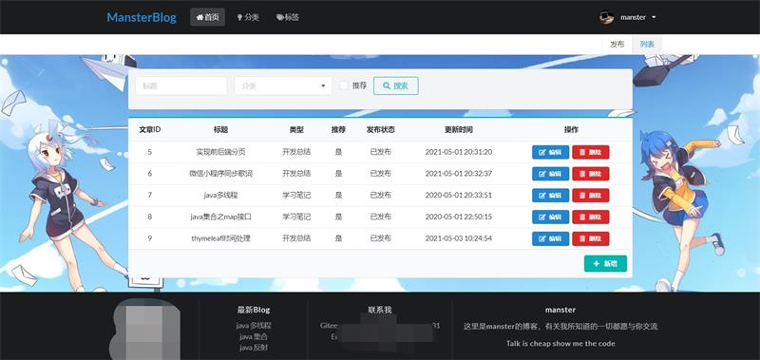Delete article 微信小程序同步歌词
760x360 pixels.
pyautogui.click(x=591, y=174)
